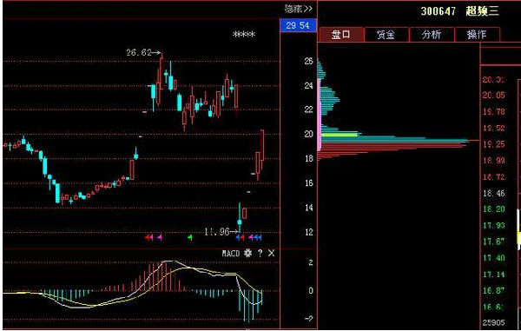Switch to the 盘口 tab
The image size is (521, 331).
pyautogui.click(x=341, y=34)
